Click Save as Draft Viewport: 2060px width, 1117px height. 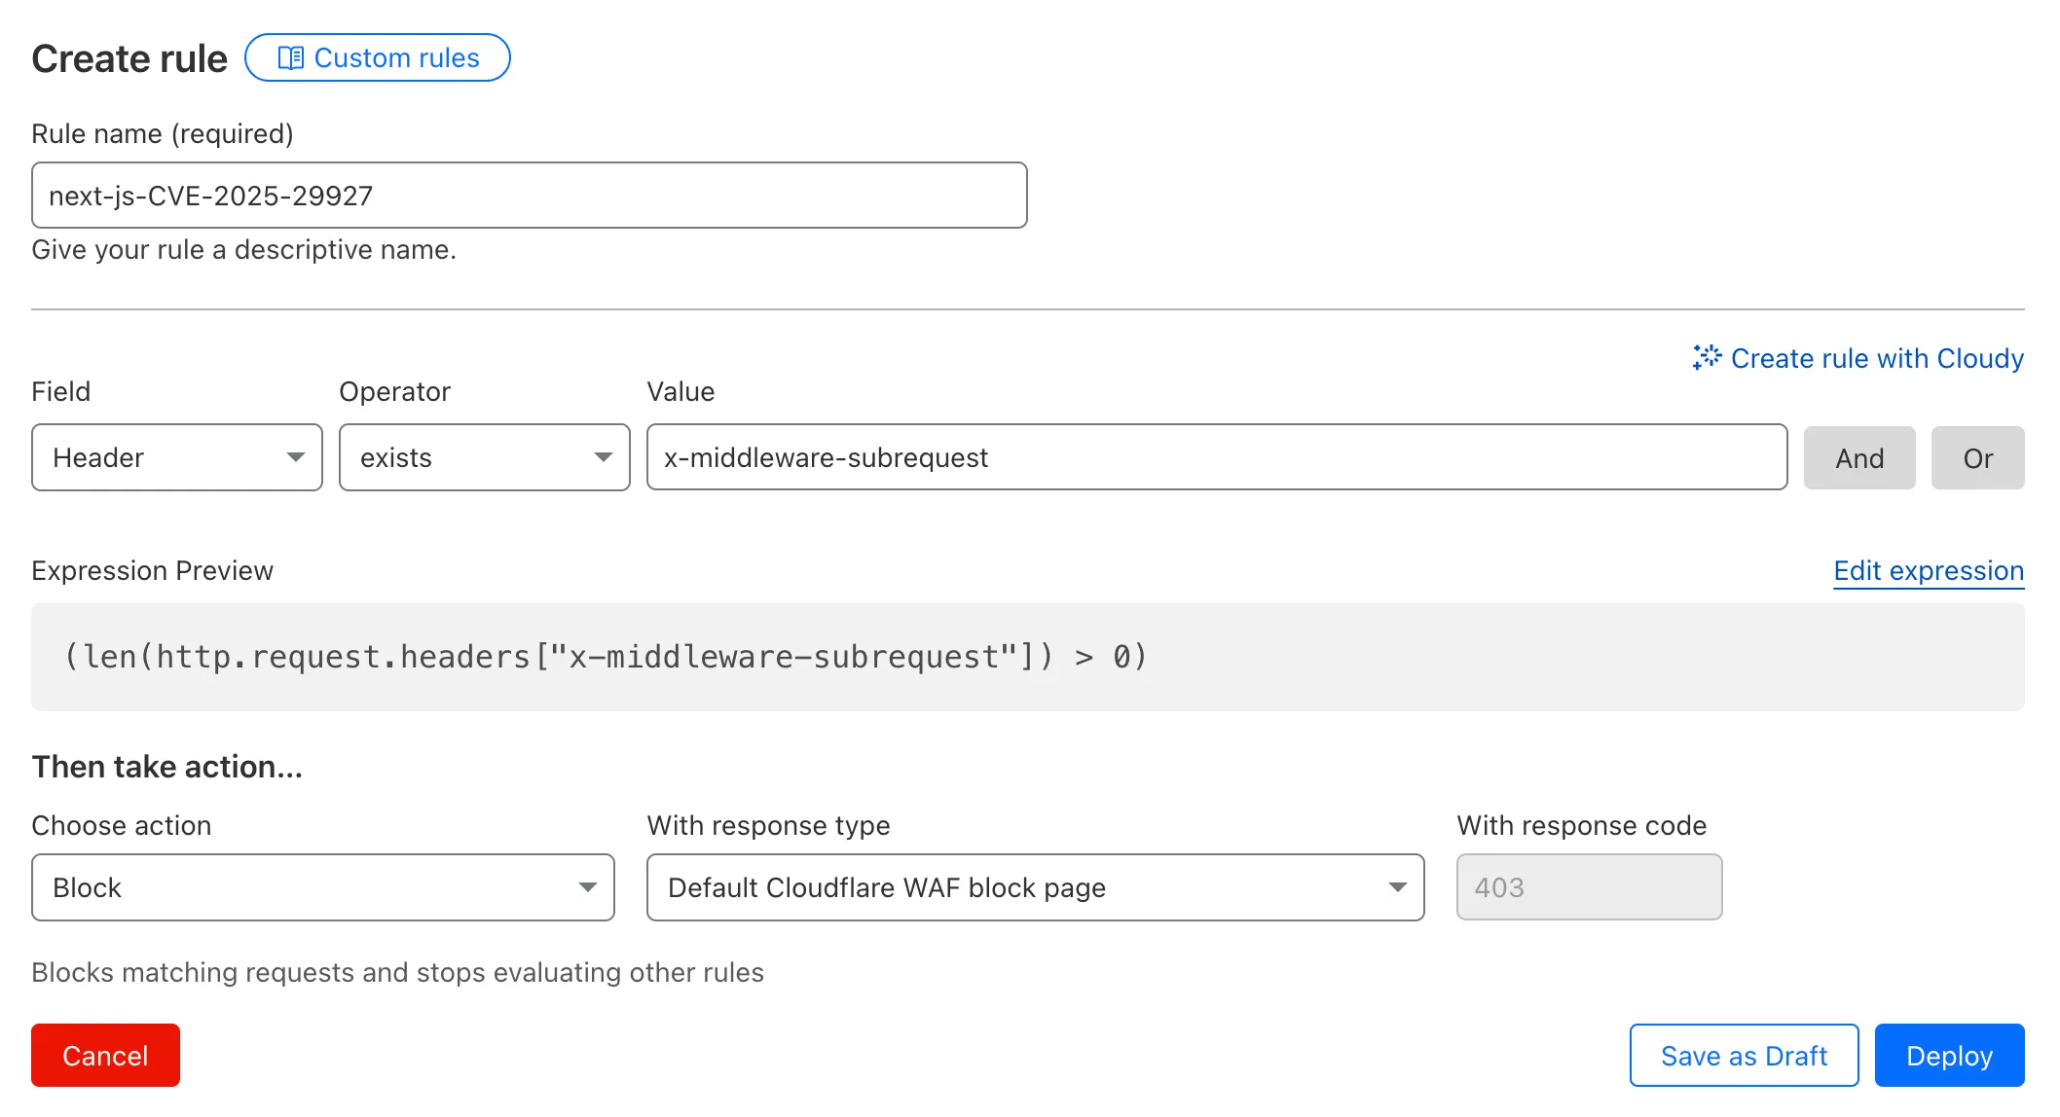(1744, 1055)
